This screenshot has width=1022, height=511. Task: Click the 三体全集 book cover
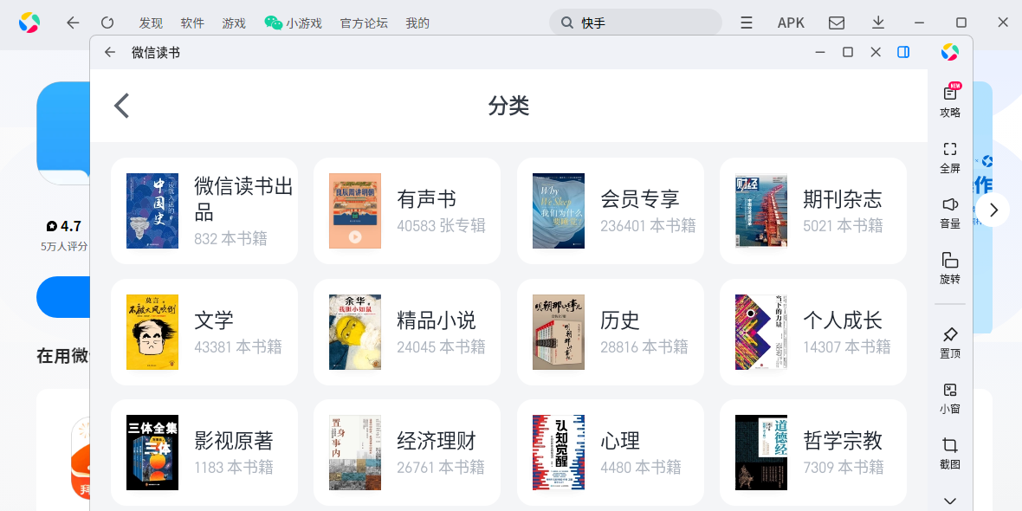(x=152, y=452)
